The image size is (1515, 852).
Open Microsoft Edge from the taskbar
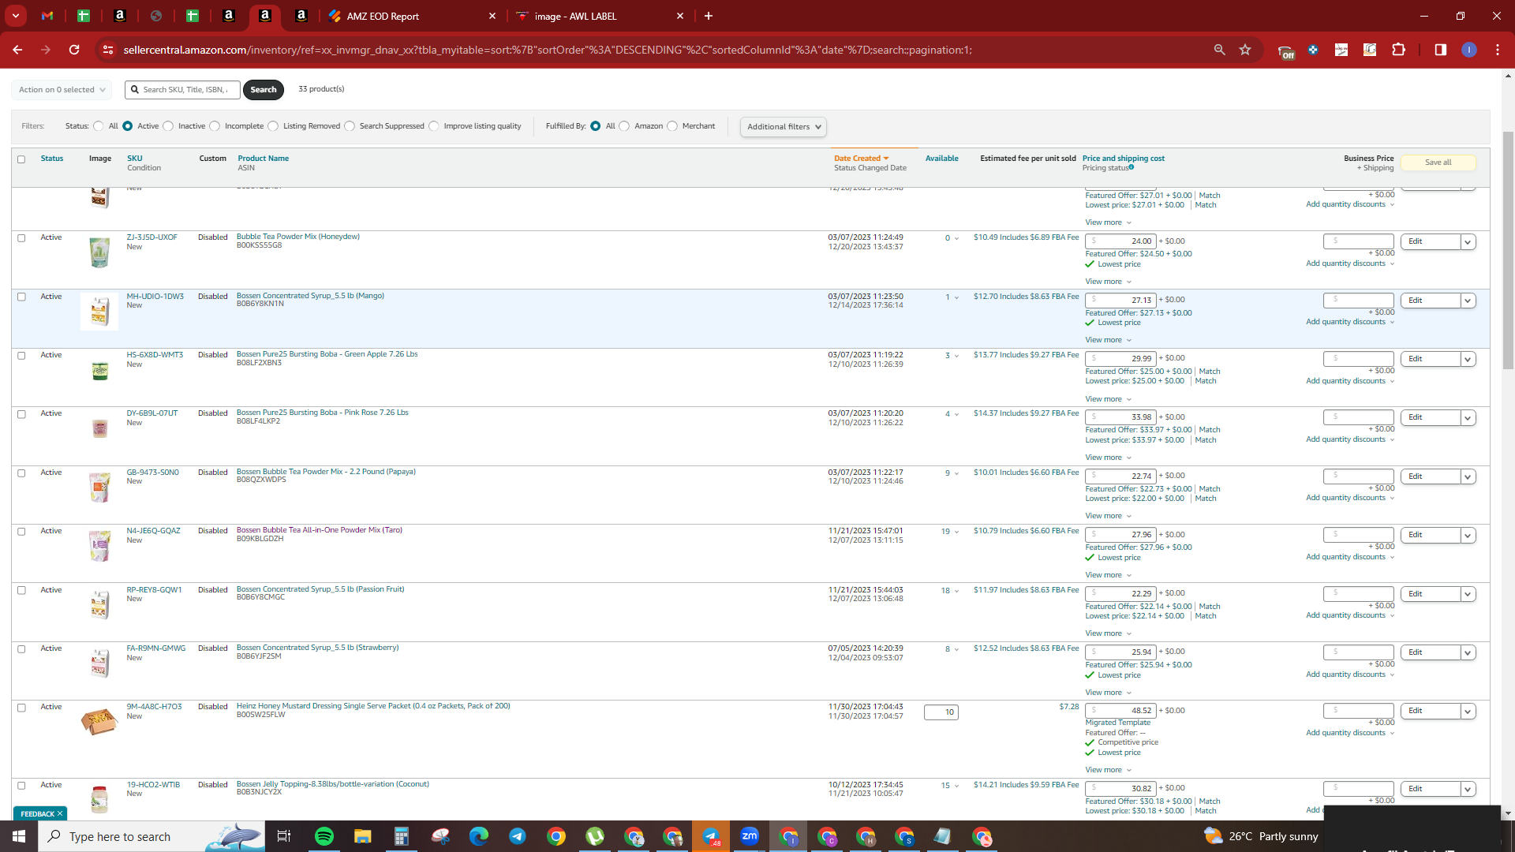[x=479, y=836]
